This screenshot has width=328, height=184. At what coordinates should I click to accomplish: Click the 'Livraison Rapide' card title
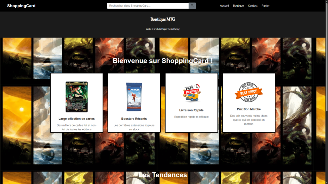click(x=191, y=110)
